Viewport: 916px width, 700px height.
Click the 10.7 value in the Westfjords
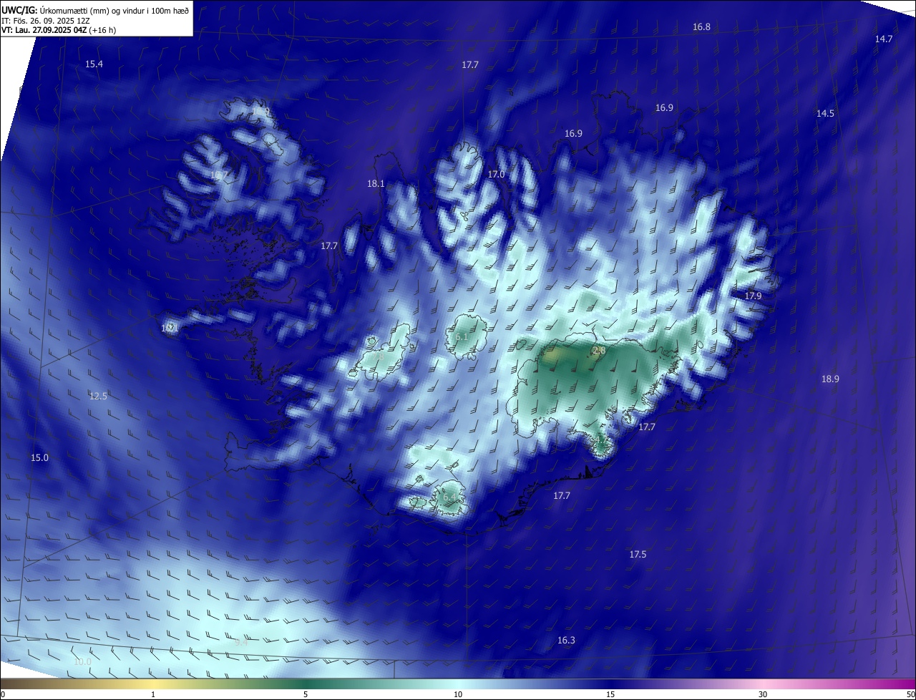click(218, 175)
